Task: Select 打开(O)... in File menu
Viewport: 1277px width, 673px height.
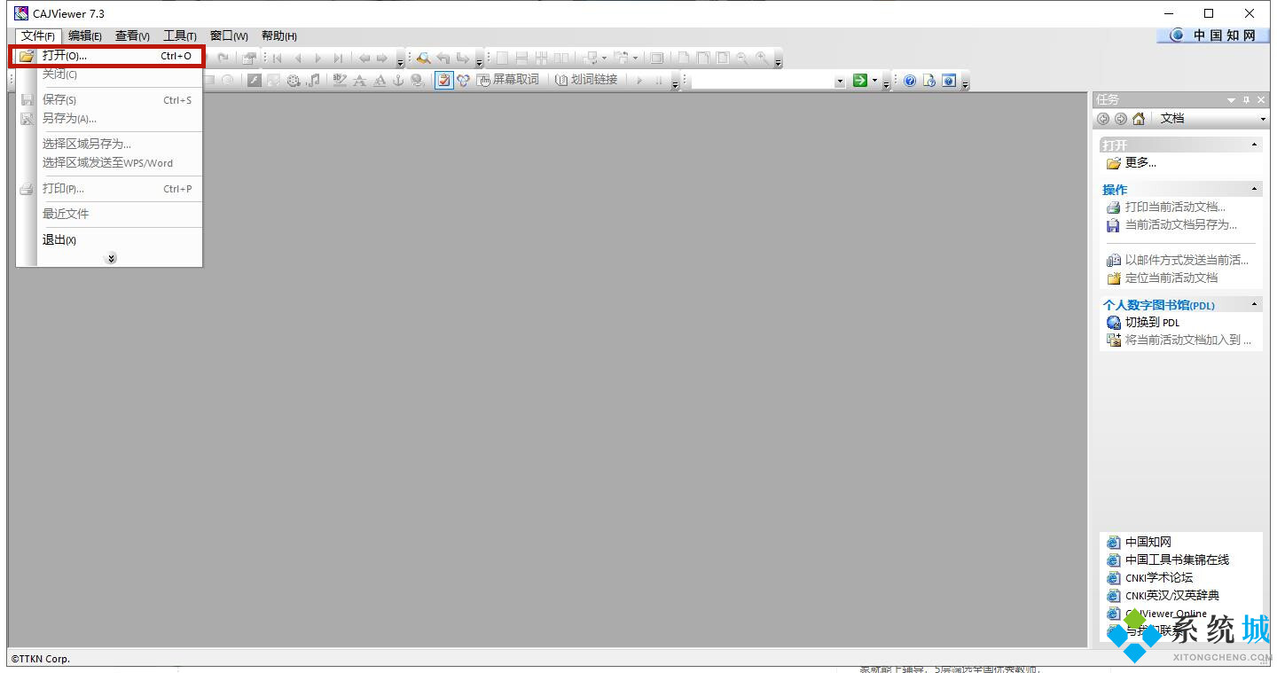Action: pyautogui.click(x=107, y=56)
